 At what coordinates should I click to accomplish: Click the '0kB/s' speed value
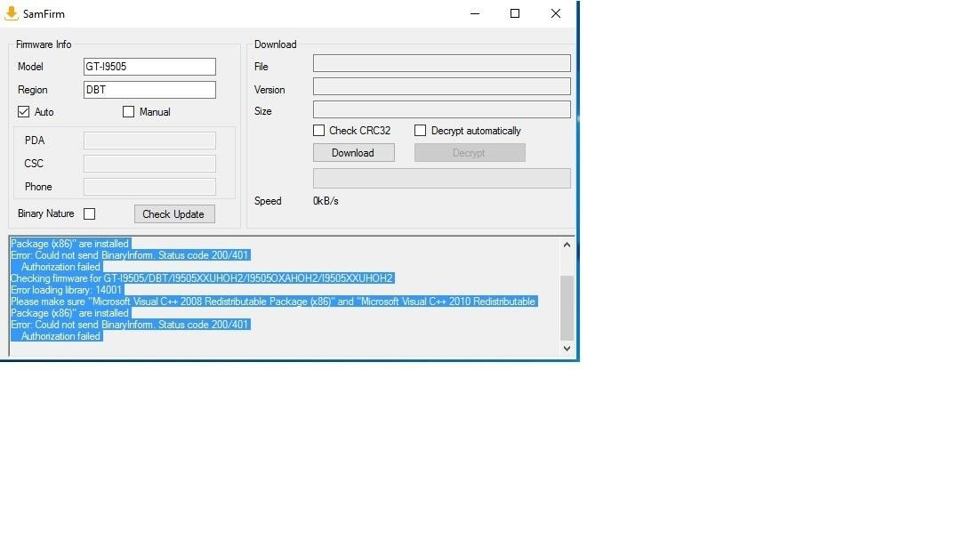pyautogui.click(x=326, y=200)
